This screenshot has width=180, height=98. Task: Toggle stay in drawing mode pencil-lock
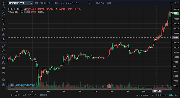(x=4, y=63)
